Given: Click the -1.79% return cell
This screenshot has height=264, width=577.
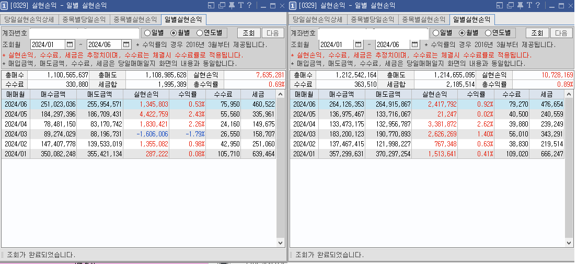Looking at the screenshot, I should point(187,134).
